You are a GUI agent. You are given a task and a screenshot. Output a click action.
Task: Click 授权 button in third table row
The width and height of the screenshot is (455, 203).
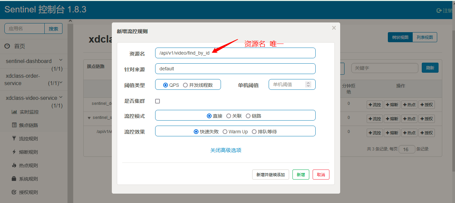[x=426, y=133]
